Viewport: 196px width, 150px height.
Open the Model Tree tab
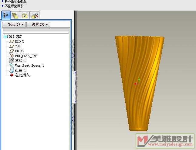[6, 15]
